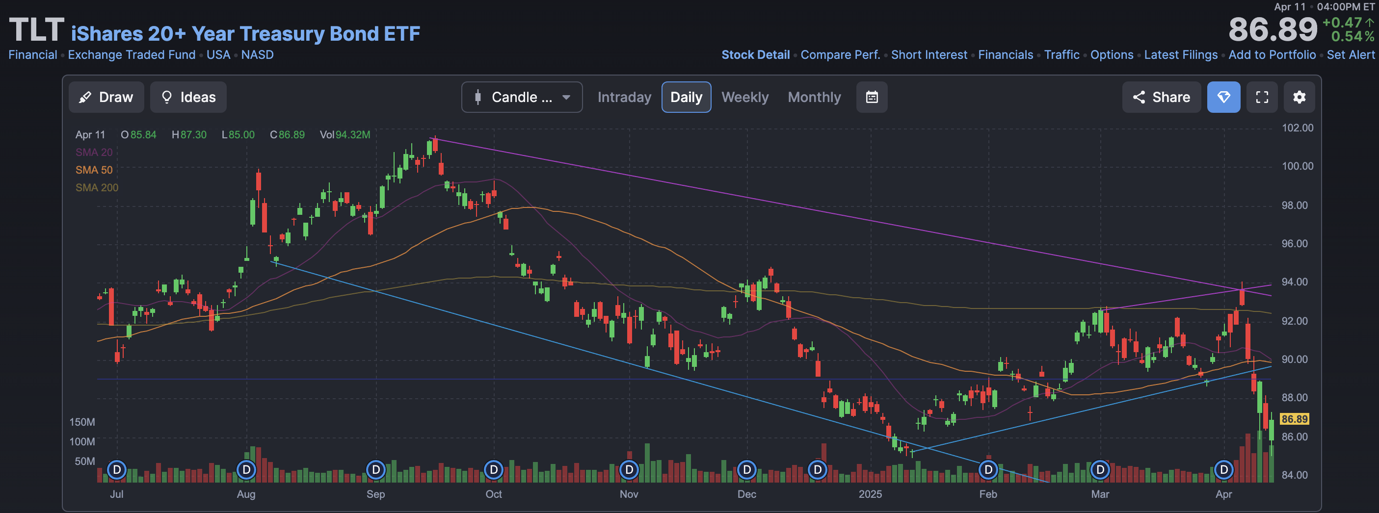Viewport: 1379px width, 513px height.
Task: Share the chart
Action: [1161, 98]
